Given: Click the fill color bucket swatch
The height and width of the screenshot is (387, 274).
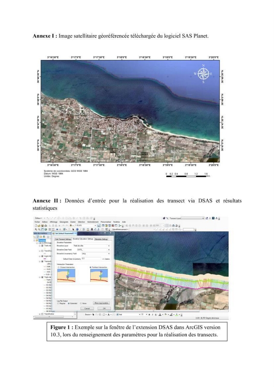Looking at the screenshot, I should click(x=165, y=314).
